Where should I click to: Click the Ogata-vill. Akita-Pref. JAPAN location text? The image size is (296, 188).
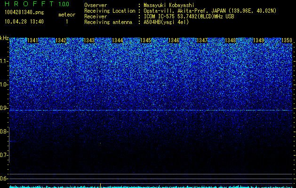pyautogui.click(x=211, y=11)
